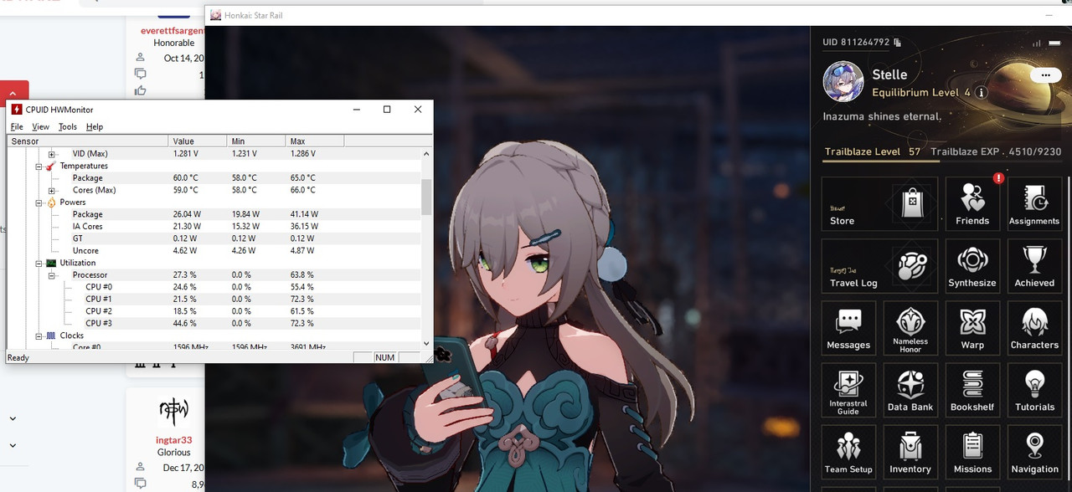Open the Travel Log tile
The width and height of the screenshot is (1072, 492).
tap(879, 266)
